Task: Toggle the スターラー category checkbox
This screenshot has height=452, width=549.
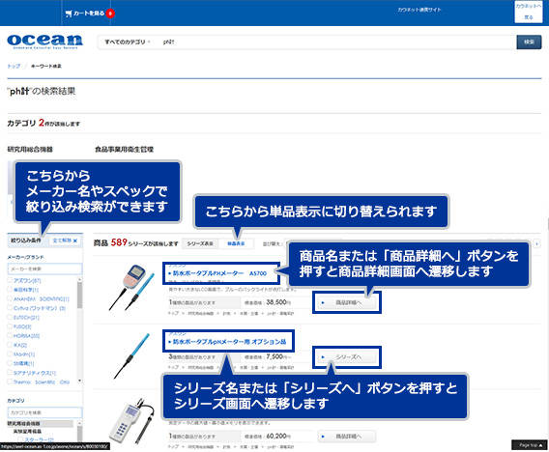Action: pos(20,439)
